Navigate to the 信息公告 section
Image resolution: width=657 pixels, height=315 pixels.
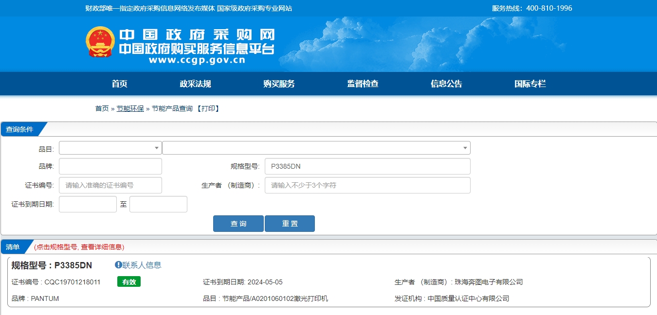[x=446, y=84]
